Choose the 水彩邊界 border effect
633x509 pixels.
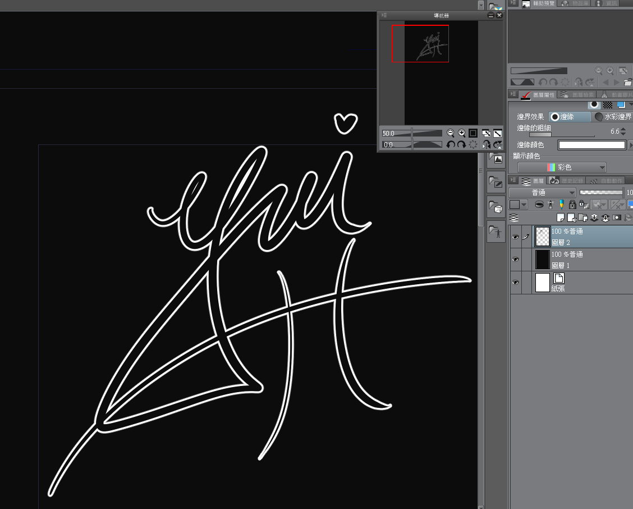tap(613, 117)
